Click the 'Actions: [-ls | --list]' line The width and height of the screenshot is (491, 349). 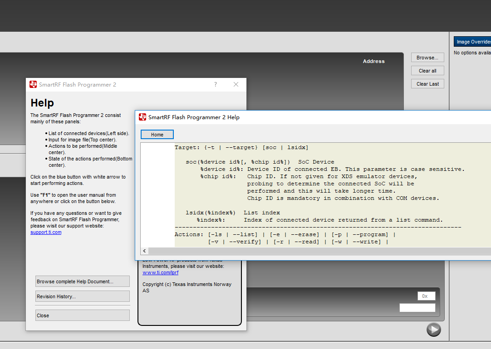pyautogui.click(x=285, y=234)
